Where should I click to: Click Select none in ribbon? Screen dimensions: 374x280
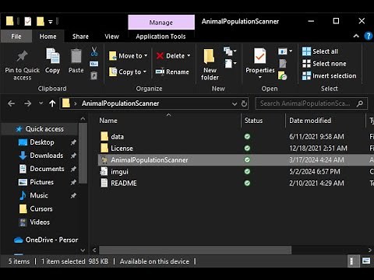pos(324,64)
